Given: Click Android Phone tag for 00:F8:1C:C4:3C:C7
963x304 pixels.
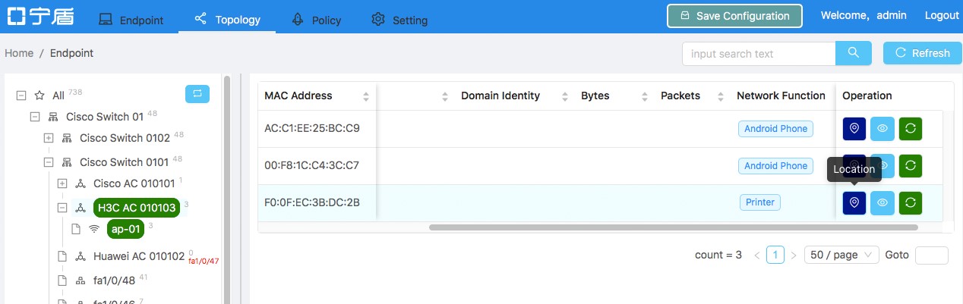Looking at the screenshot, I should pos(775,165).
